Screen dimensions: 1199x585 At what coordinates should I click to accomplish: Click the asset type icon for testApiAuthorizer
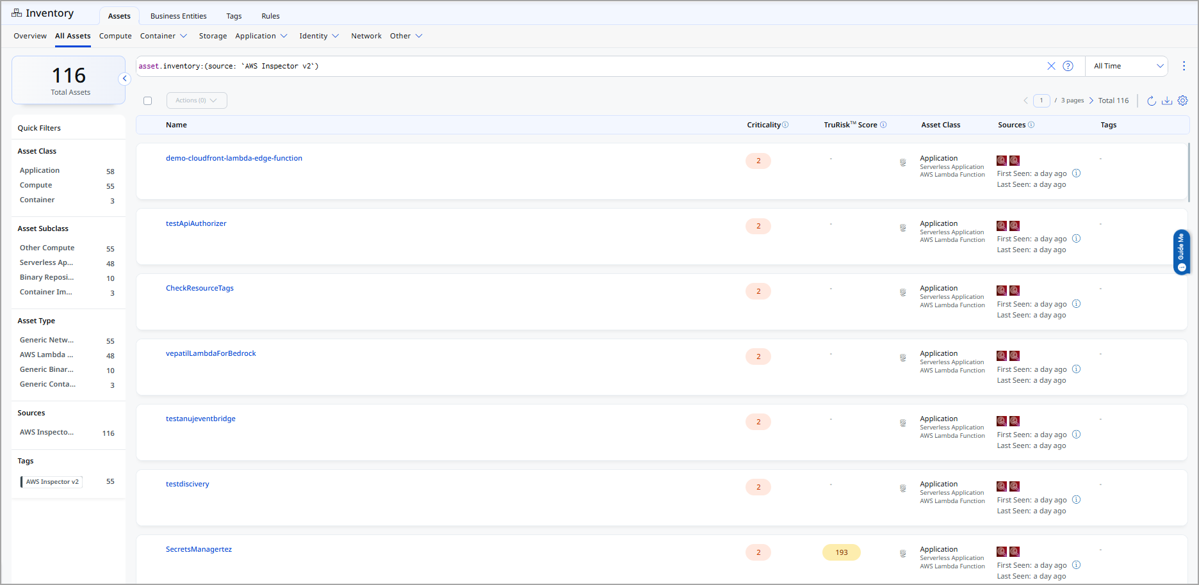coord(903,228)
